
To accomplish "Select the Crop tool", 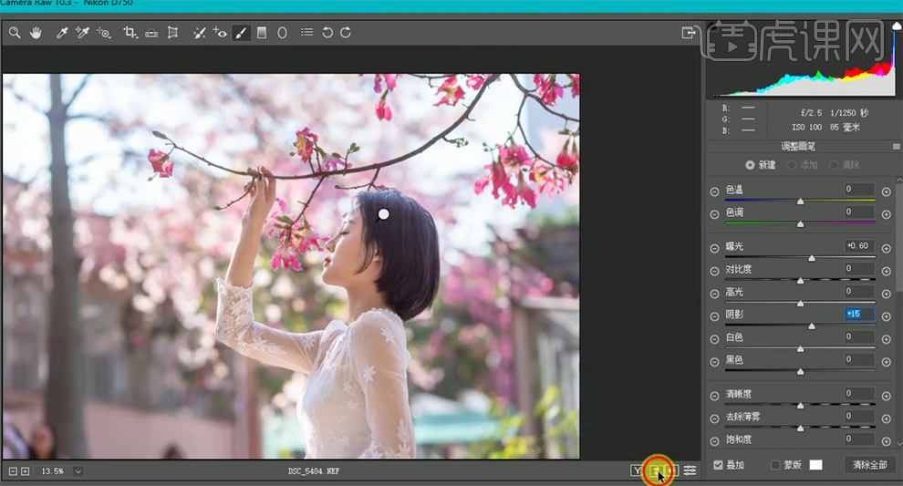I will [130, 33].
